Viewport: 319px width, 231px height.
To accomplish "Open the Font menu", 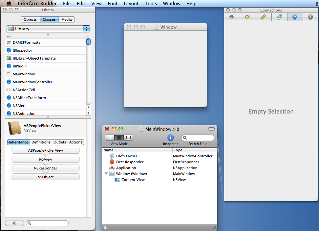I will [113, 4].
